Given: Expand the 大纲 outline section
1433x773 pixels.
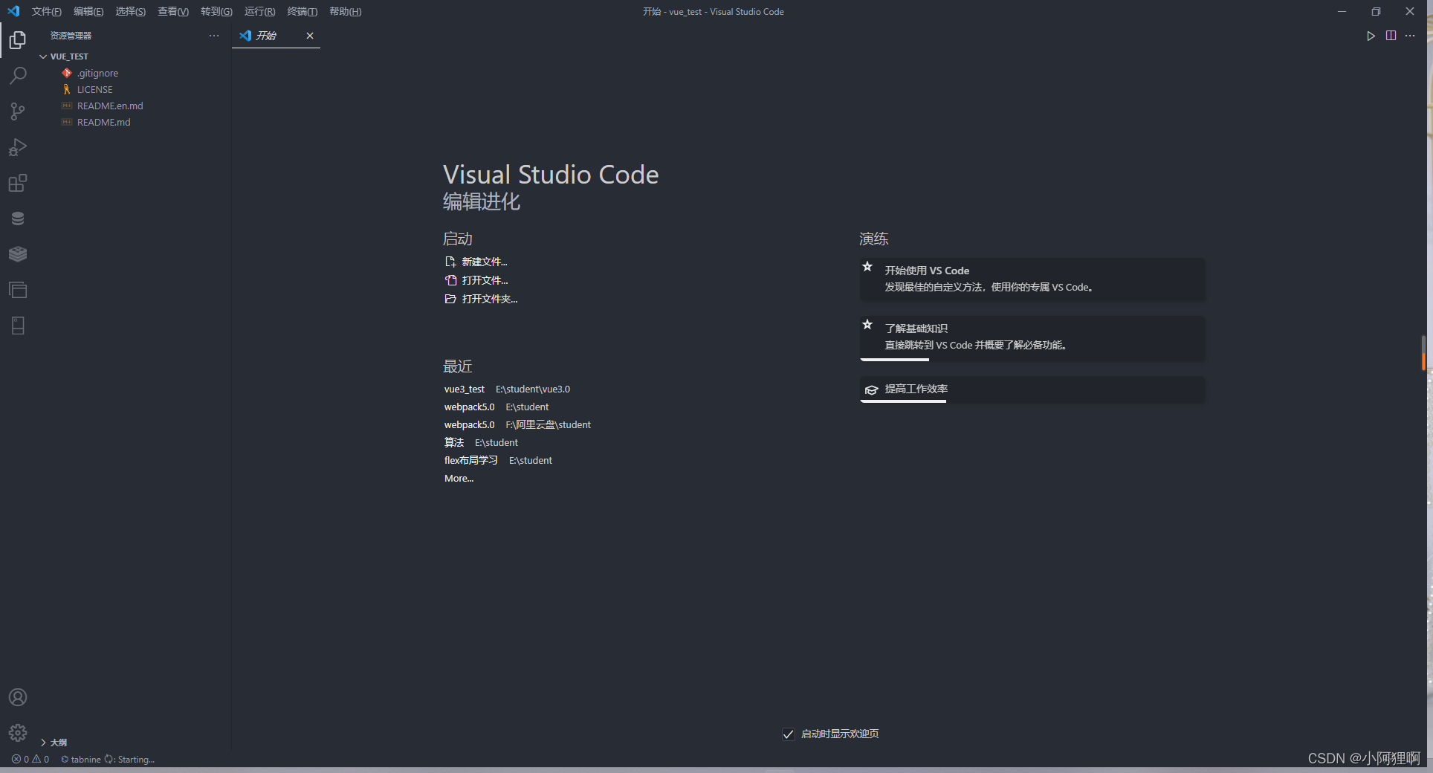Looking at the screenshot, I should pos(43,743).
